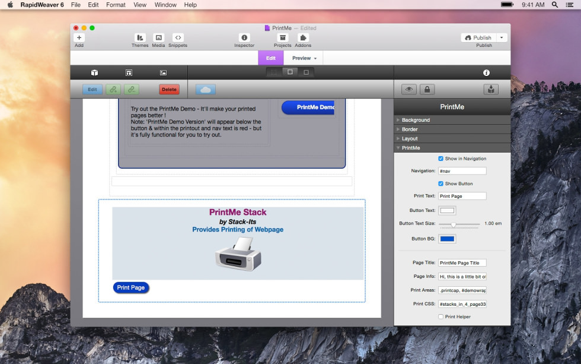Screen dimensions: 581x364
Task: Toggle Show Button checkbox
Action: [440, 183]
